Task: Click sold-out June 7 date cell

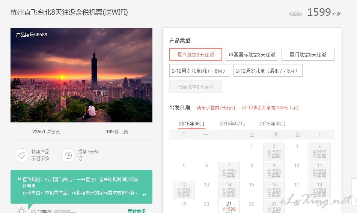Action: [229, 171]
